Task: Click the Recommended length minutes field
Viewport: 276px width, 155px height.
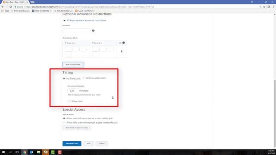Action: coord(73,91)
